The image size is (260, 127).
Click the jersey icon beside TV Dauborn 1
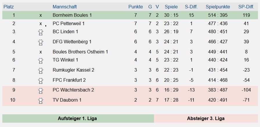pyautogui.click(x=41, y=101)
